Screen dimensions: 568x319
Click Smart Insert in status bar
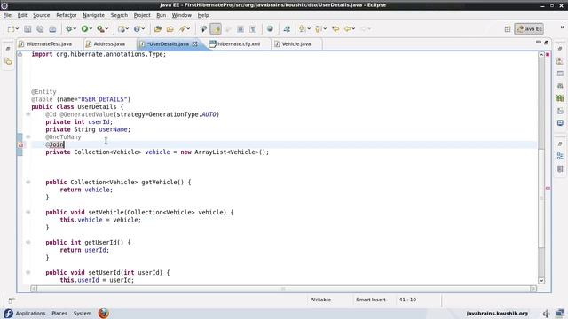(371, 300)
